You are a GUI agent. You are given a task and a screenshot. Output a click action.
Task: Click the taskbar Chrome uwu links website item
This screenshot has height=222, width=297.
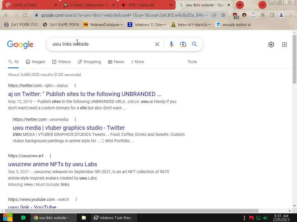53,218
